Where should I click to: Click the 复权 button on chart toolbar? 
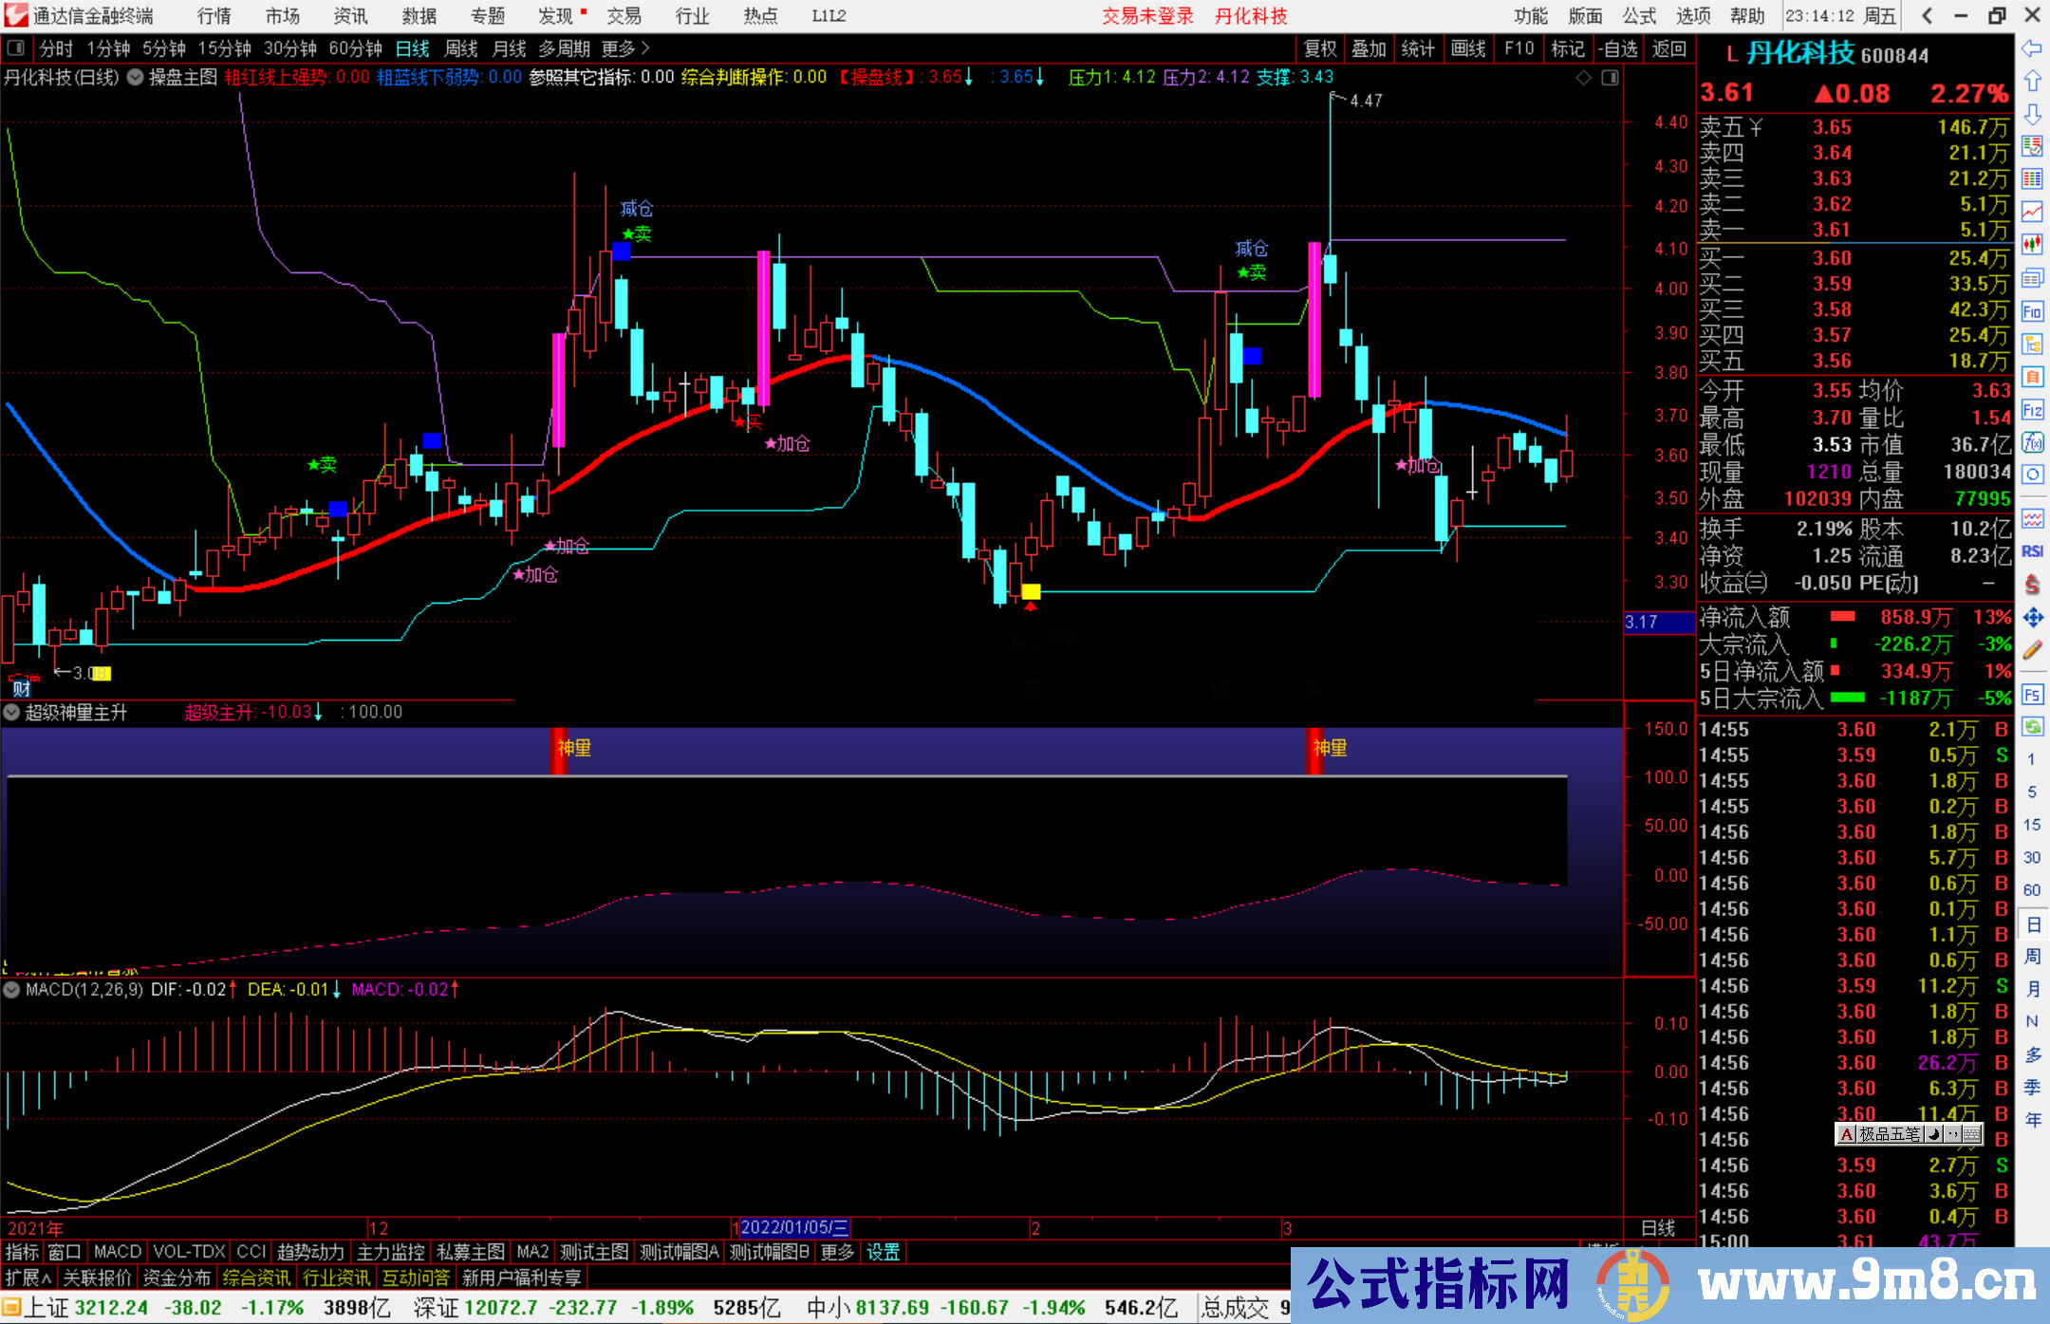[x=1319, y=48]
